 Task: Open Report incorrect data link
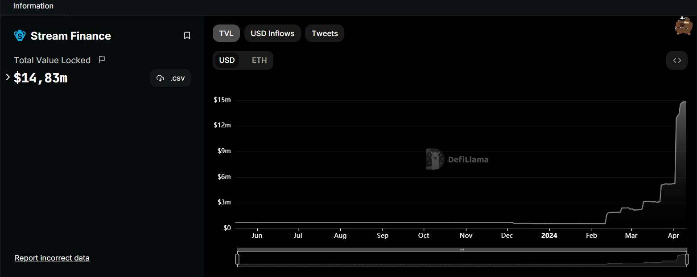coord(52,258)
